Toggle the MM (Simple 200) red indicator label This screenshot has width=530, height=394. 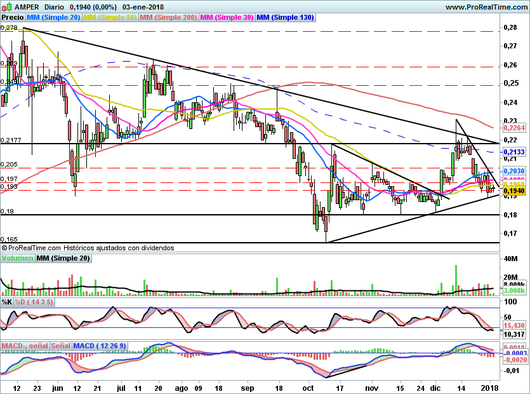click(x=168, y=18)
